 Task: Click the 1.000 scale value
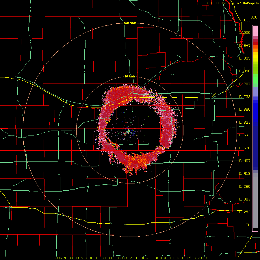click(245, 32)
